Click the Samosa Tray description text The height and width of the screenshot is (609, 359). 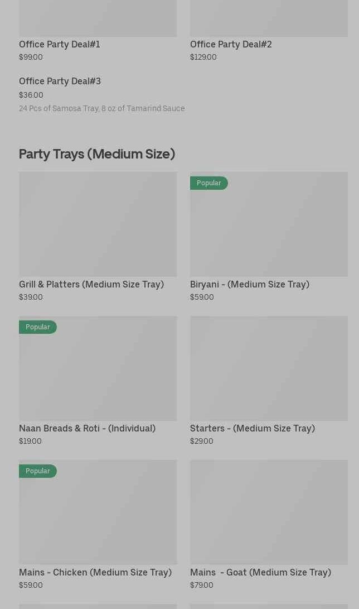(x=101, y=108)
